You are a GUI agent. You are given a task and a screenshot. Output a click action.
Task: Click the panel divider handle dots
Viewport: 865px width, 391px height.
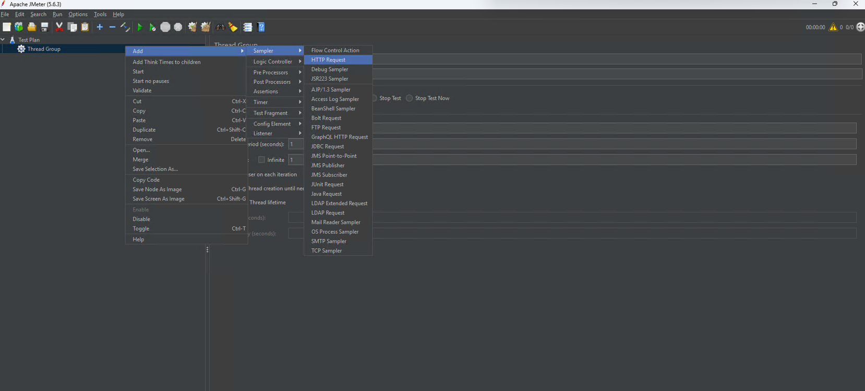(x=207, y=250)
